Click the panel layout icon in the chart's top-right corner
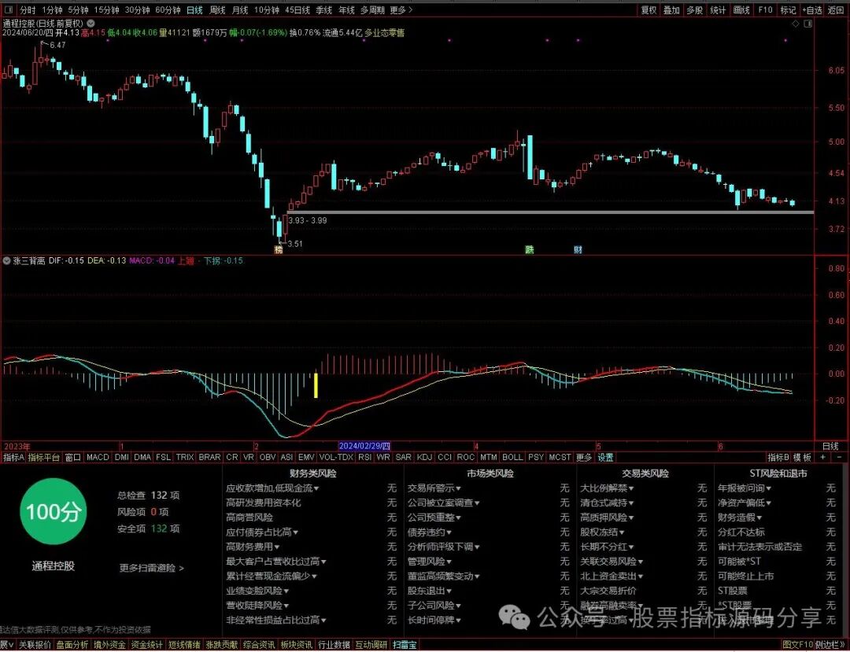This screenshot has width=850, height=652. 809,24
